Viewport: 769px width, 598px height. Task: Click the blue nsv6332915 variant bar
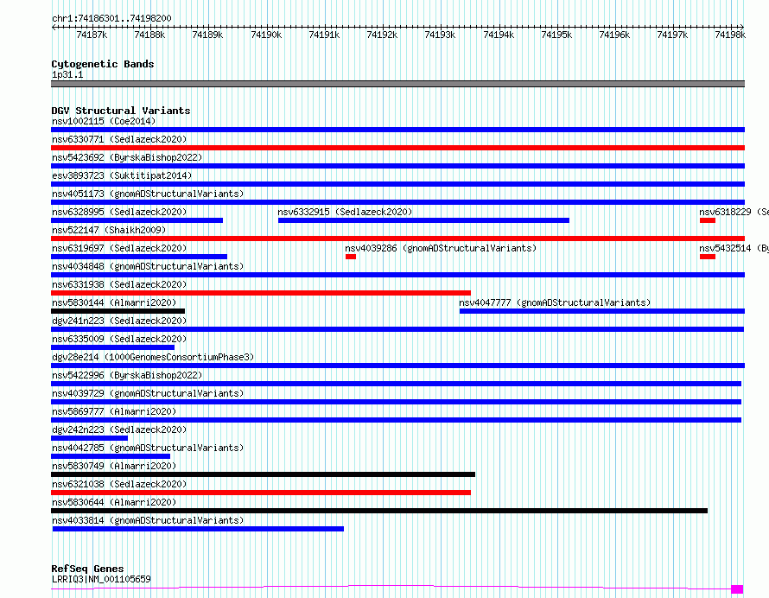coord(423,220)
